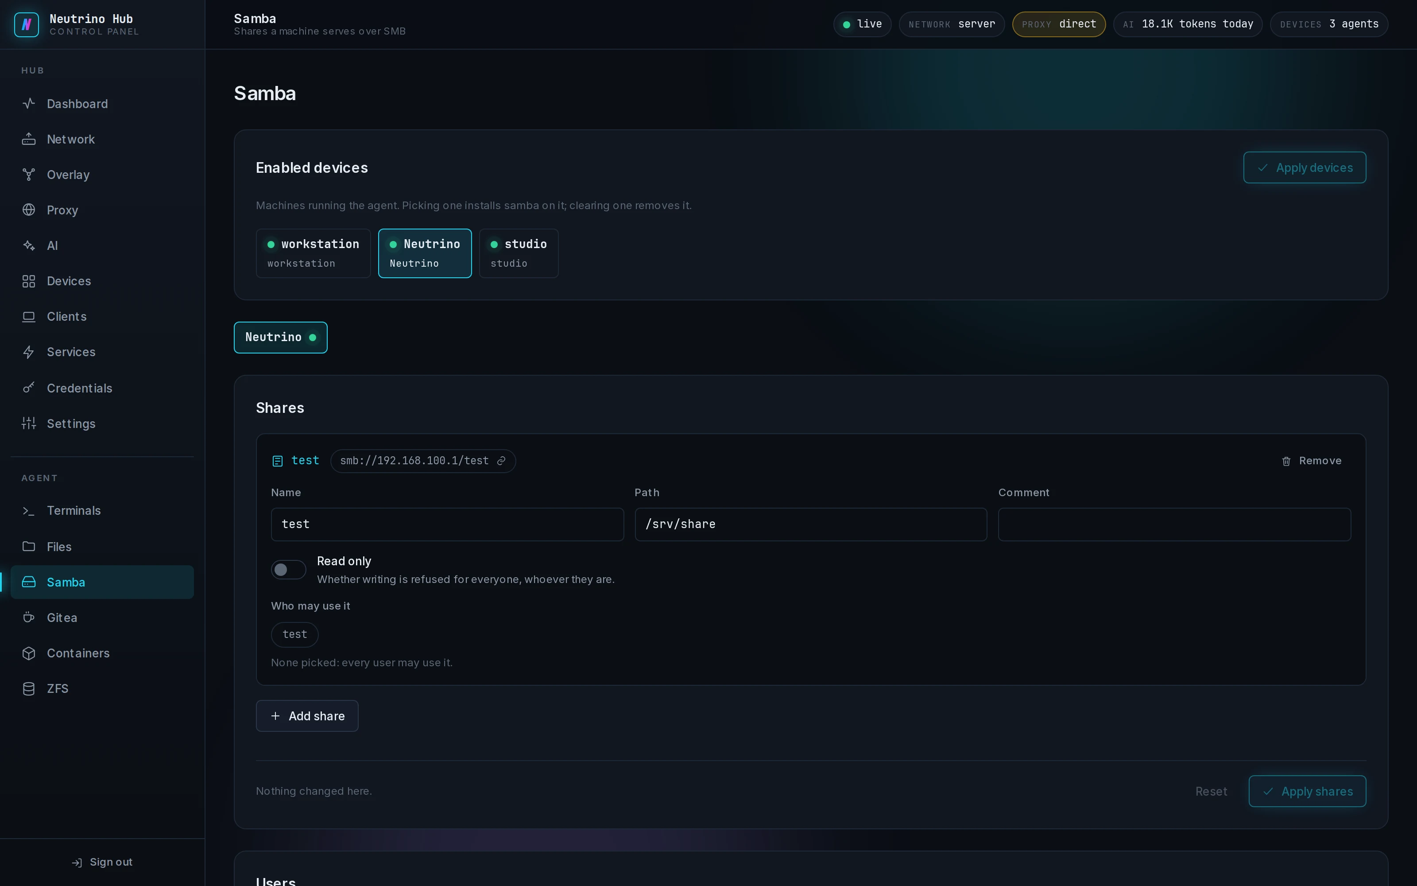This screenshot has width=1417, height=886.
Task: Click the Apply devices button label
Action: click(1315, 167)
